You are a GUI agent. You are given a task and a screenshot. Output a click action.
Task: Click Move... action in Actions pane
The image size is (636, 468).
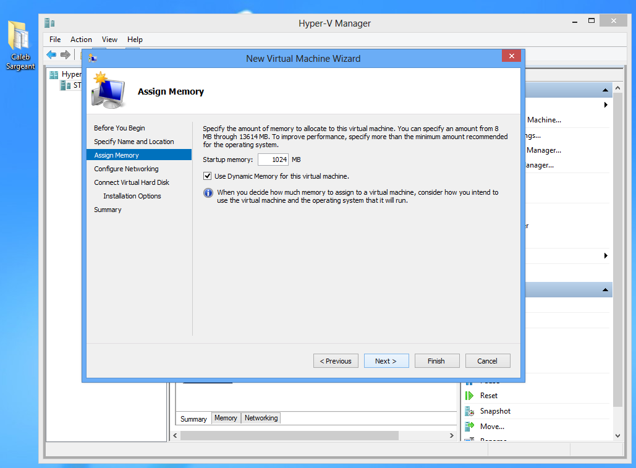pyautogui.click(x=492, y=426)
